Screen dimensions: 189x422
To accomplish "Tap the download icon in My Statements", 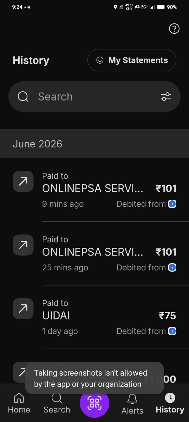I will point(100,60).
